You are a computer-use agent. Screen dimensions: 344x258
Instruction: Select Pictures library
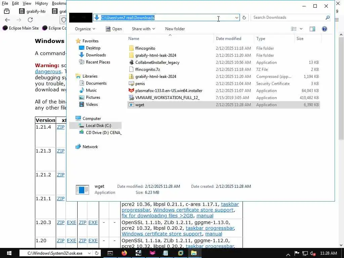coord(89,97)
